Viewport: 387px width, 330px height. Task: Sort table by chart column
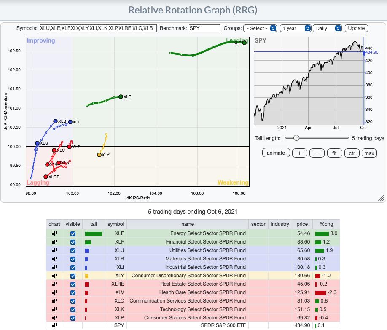click(54, 224)
